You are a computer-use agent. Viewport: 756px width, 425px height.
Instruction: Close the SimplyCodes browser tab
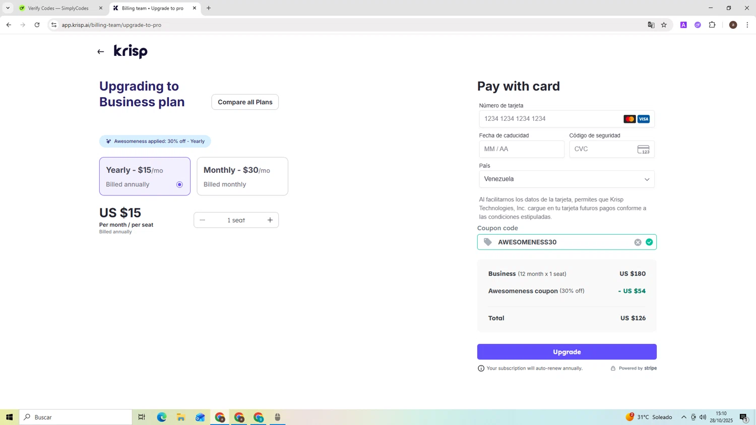tap(100, 8)
